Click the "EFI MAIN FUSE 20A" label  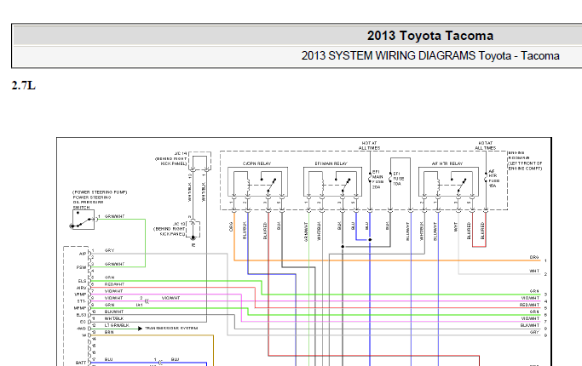pyautogui.click(x=377, y=180)
